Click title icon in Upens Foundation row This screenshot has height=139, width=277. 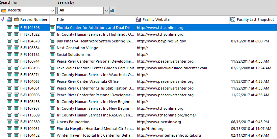(x=53, y=122)
